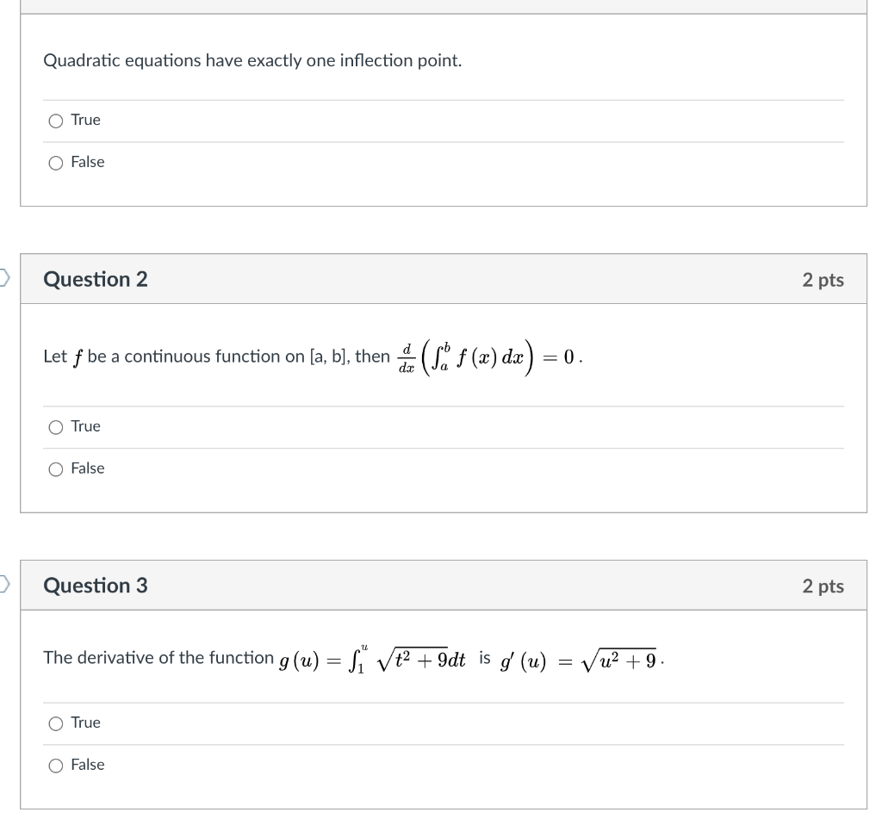Select False for the inflection point question
Viewport: 882px width, 825px height.
pyautogui.click(x=55, y=162)
